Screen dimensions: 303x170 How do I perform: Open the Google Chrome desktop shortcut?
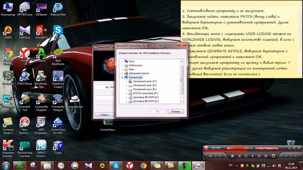click(8, 56)
